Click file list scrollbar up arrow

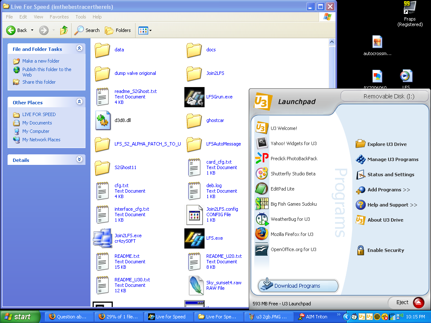tap(332, 42)
